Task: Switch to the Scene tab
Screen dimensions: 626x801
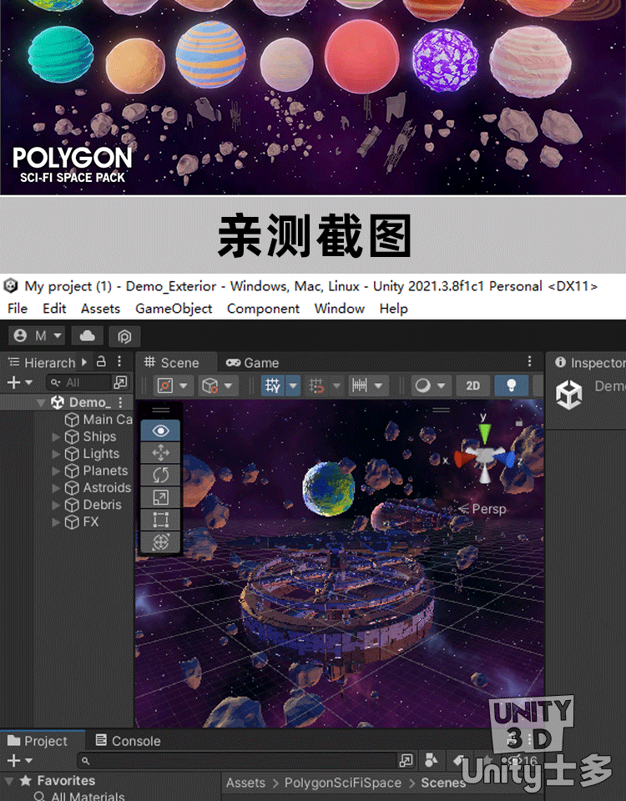Action: tap(171, 363)
